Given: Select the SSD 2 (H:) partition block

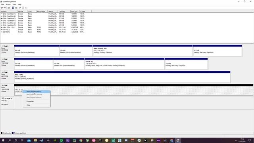Looking at the screenshot, I should (122, 77).
